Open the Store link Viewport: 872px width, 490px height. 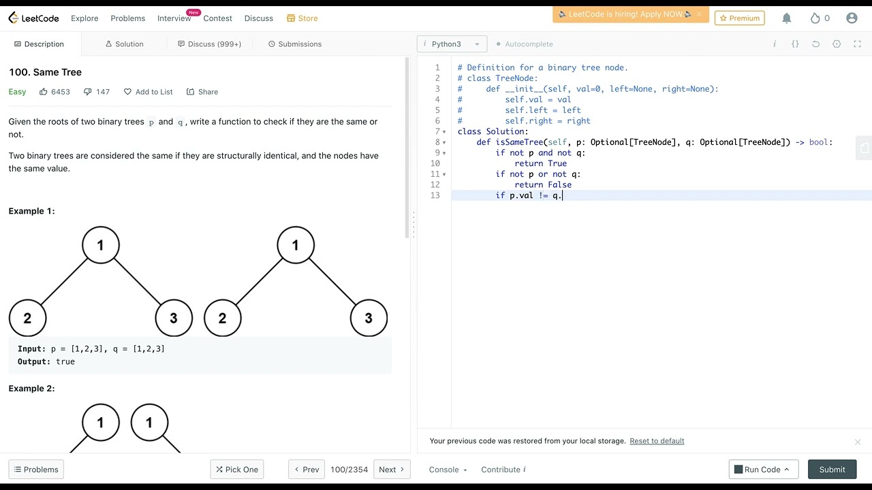point(302,18)
